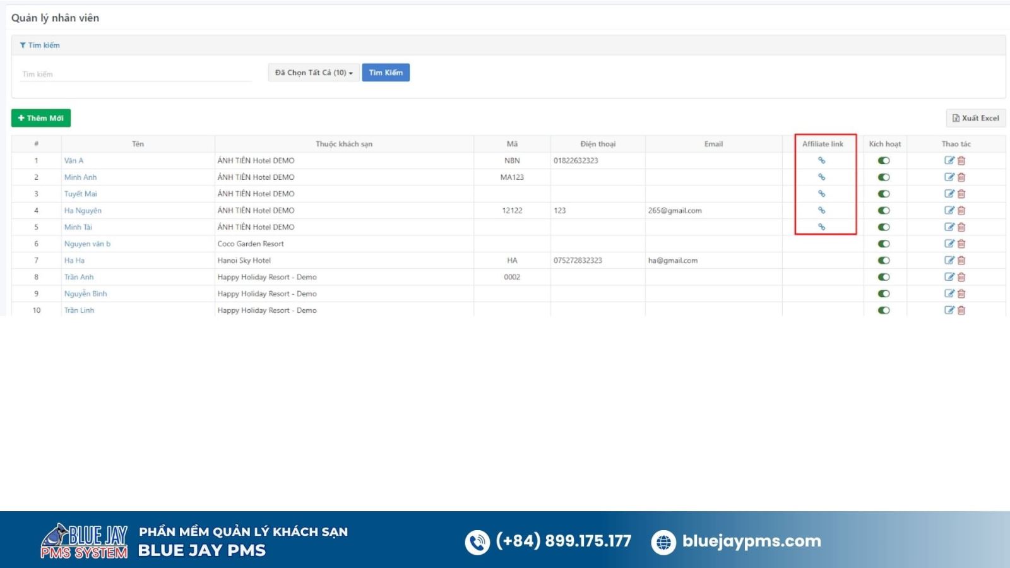Viewport: 1010px width, 568px height.
Task: Focus the Tìm kiếm search input field
Action: tap(136, 74)
